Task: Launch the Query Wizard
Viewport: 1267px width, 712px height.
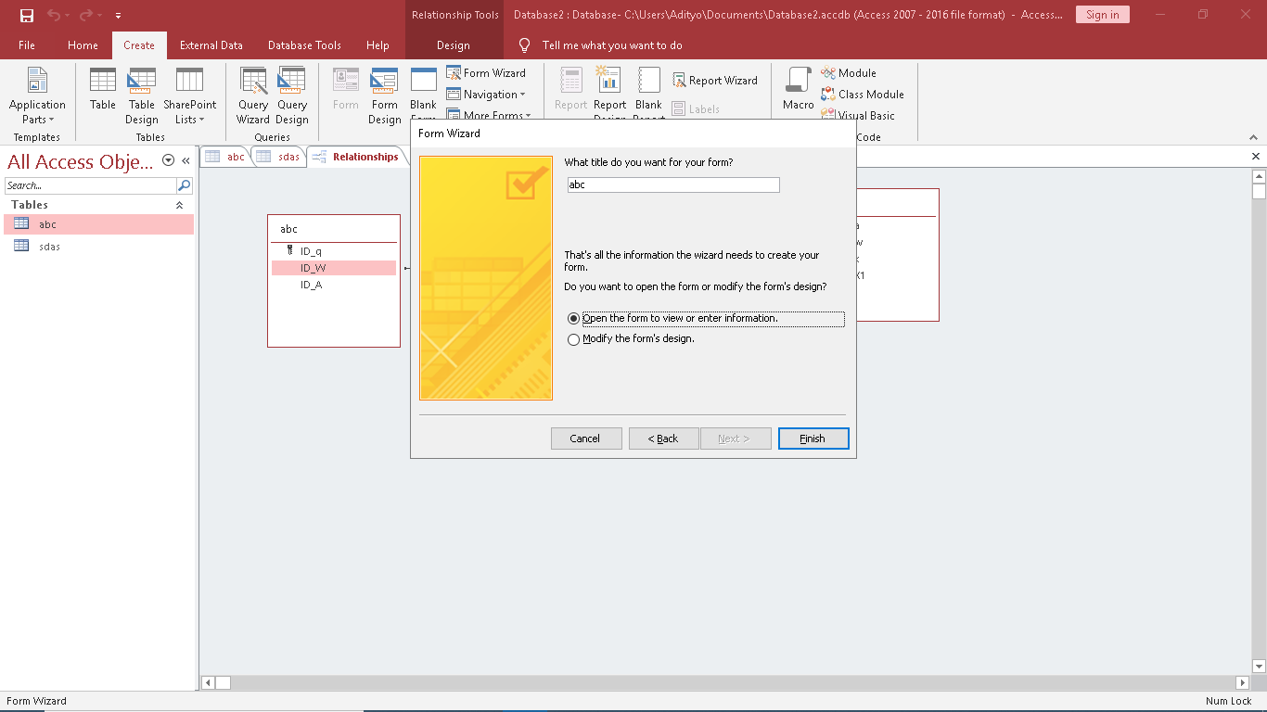Action: point(252,95)
